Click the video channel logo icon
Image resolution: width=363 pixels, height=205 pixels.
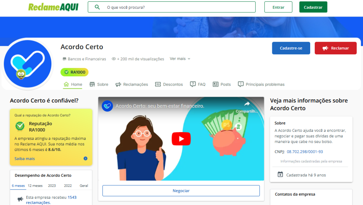click(107, 106)
